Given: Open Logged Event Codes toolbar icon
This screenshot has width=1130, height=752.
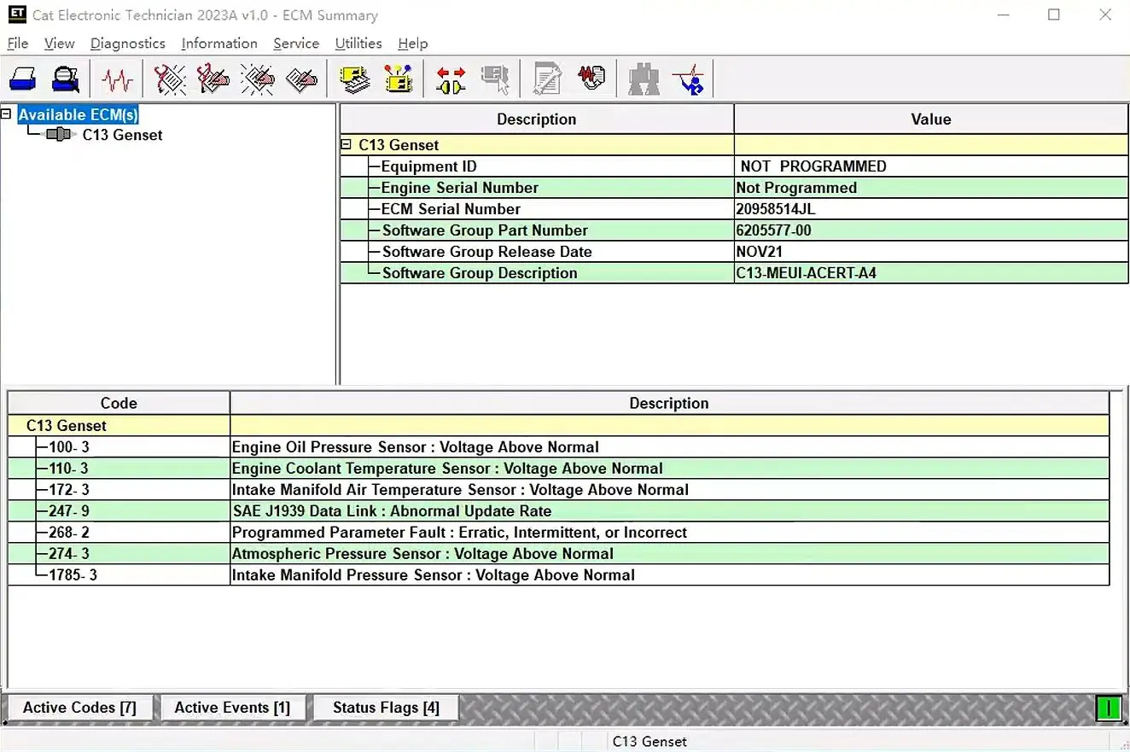Looking at the screenshot, I should coord(301,79).
